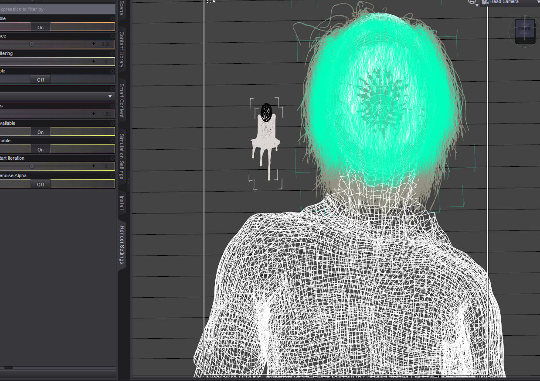Viewport: 540px width, 381px height.
Task: Open the Smart Content side tab
Action: (x=122, y=101)
